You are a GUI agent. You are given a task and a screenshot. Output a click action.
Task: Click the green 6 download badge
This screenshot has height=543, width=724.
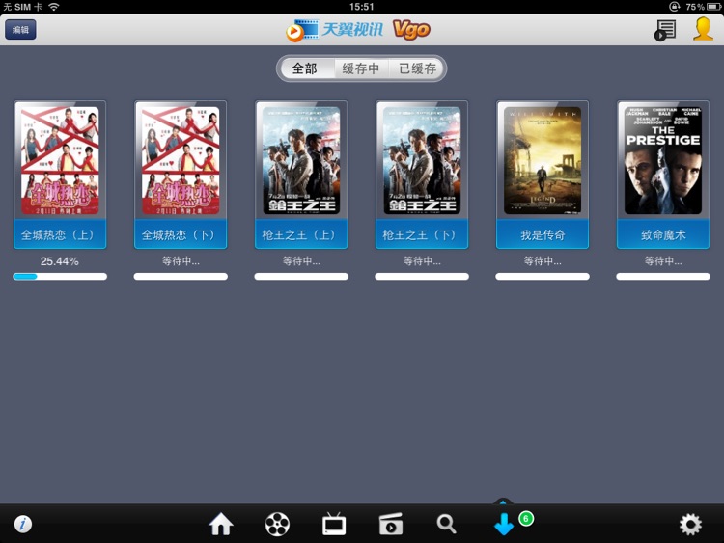point(526,519)
